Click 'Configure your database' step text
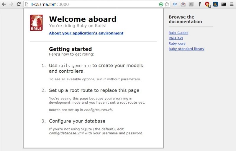The width and height of the screenshot is (236, 151). [x=77, y=121]
